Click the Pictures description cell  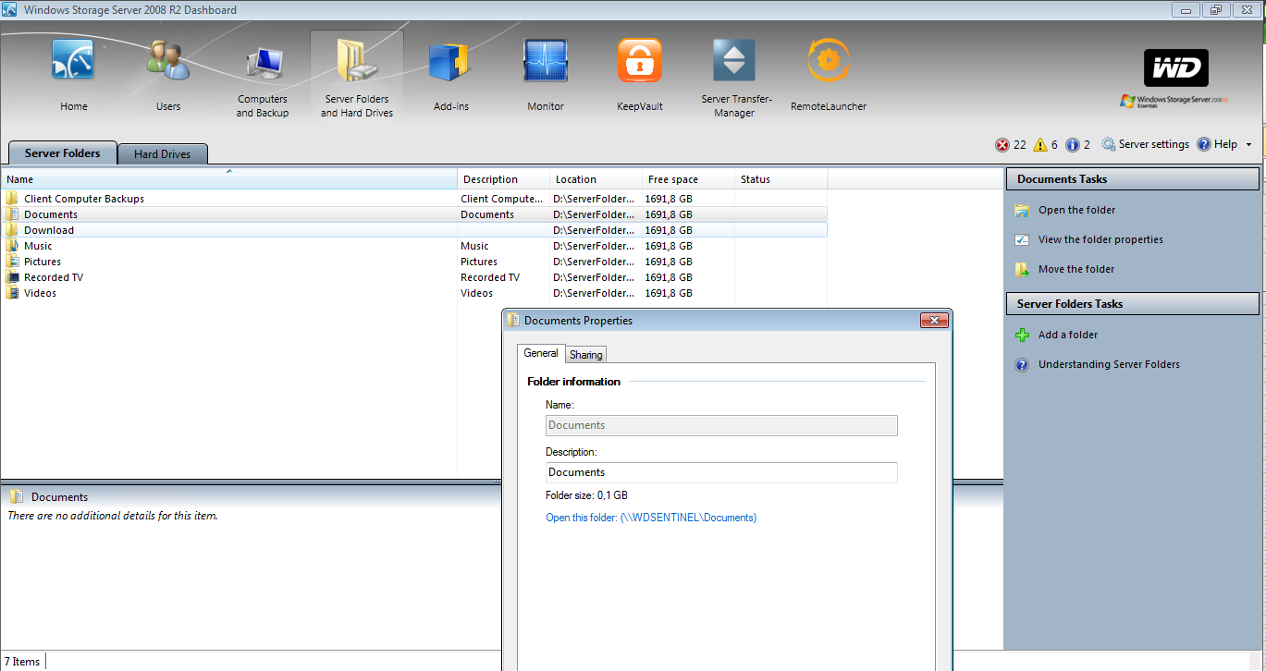(x=479, y=262)
